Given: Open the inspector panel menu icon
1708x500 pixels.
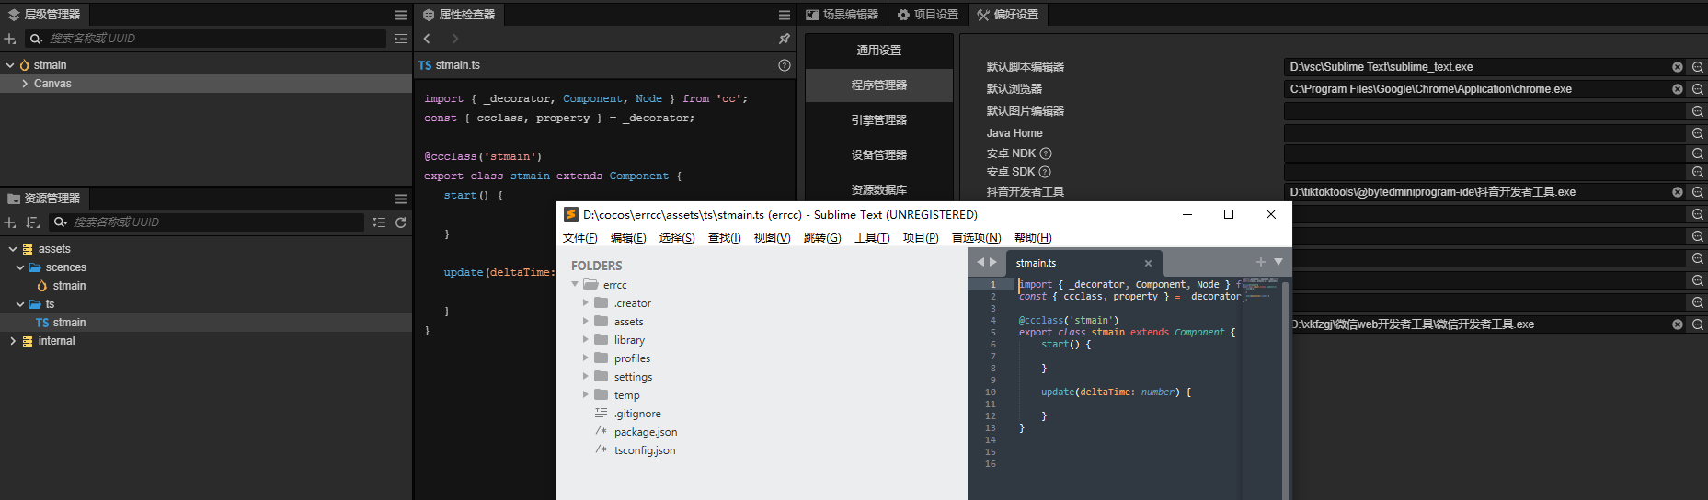Looking at the screenshot, I should tap(785, 15).
